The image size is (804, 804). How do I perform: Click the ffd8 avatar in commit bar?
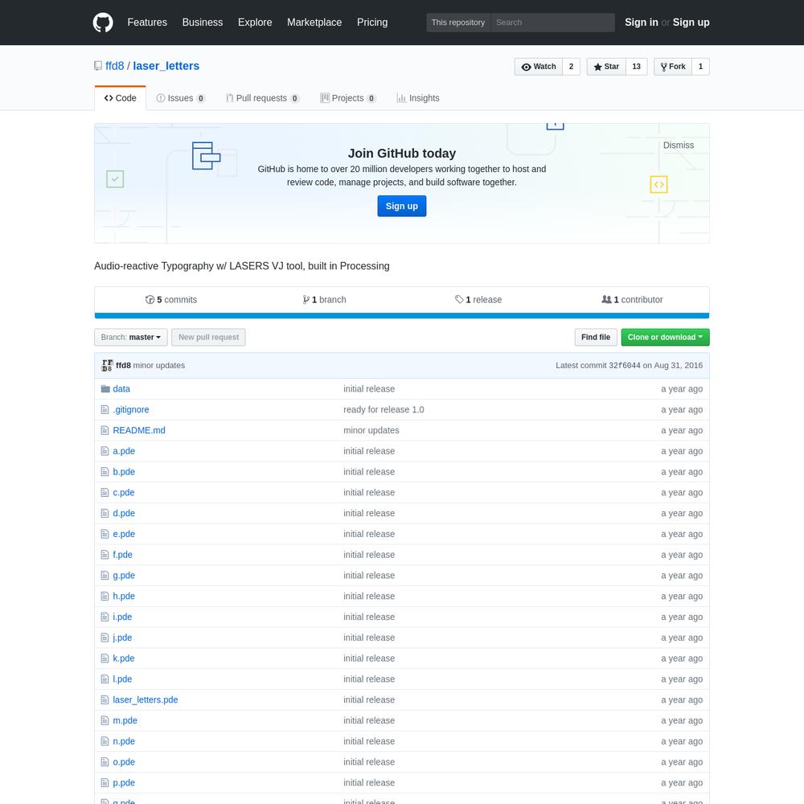click(107, 366)
